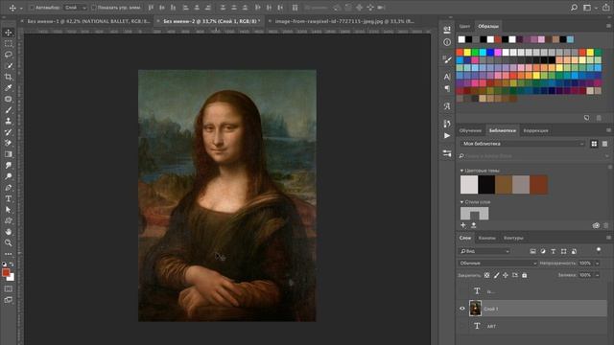Toggle lock transparent pixels
Image resolution: width=614 pixels, height=345 pixels.
click(486, 275)
